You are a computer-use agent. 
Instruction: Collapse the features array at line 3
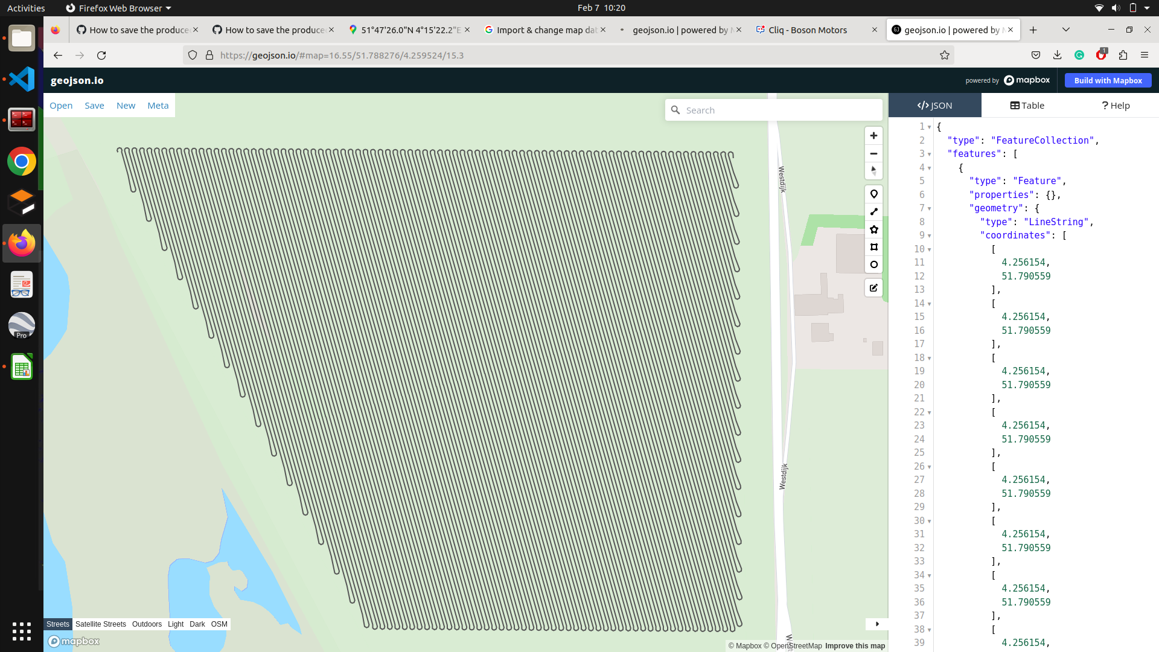click(930, 154)
